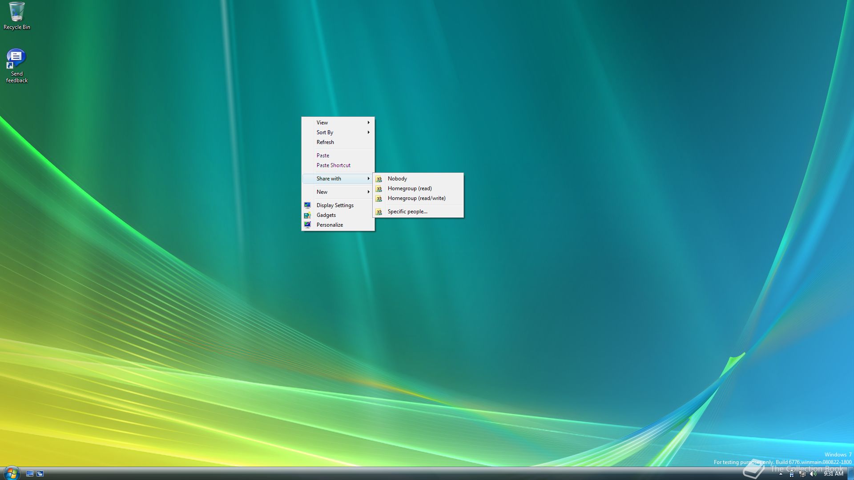
Task: Click the blue tower system tray icon
Action: [792, 474]
